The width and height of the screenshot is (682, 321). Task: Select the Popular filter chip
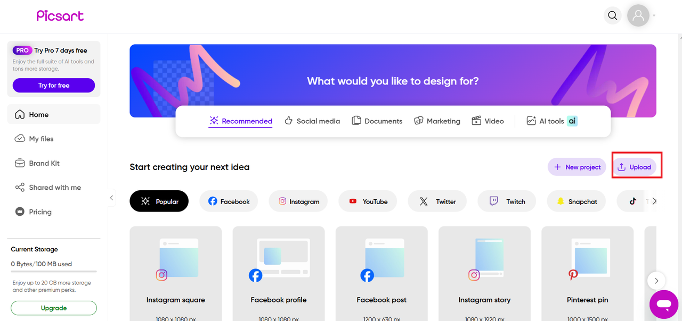click(159, 201)
